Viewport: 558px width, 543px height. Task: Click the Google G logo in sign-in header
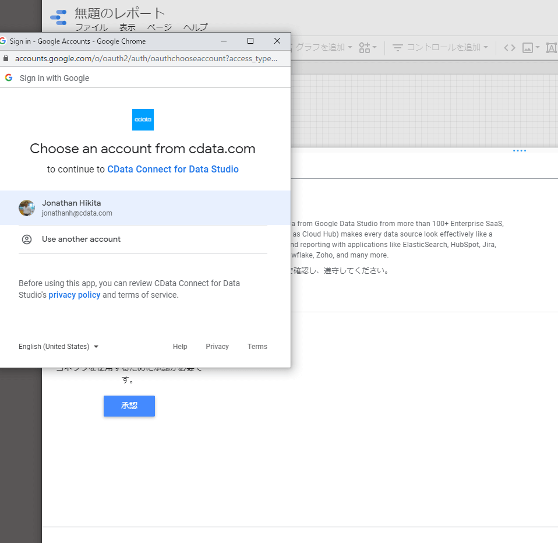tap(9, 77)
